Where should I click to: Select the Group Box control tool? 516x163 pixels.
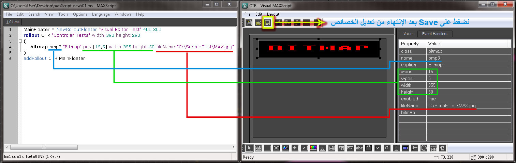368,148
